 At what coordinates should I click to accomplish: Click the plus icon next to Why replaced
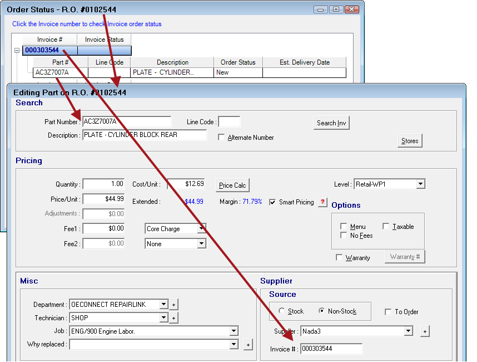248,344
